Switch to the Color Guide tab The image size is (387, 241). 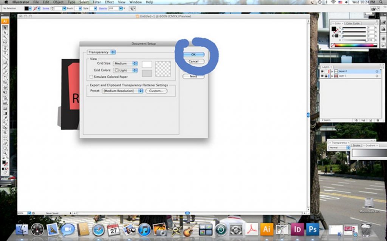click(x=353, y=23)
